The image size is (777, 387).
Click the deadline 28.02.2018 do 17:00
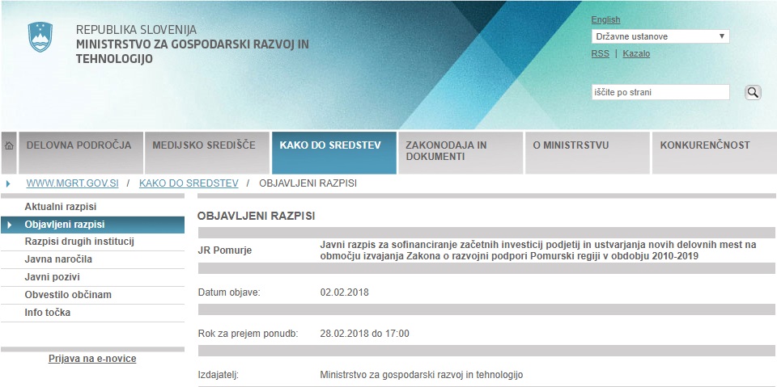coord(365,334)
